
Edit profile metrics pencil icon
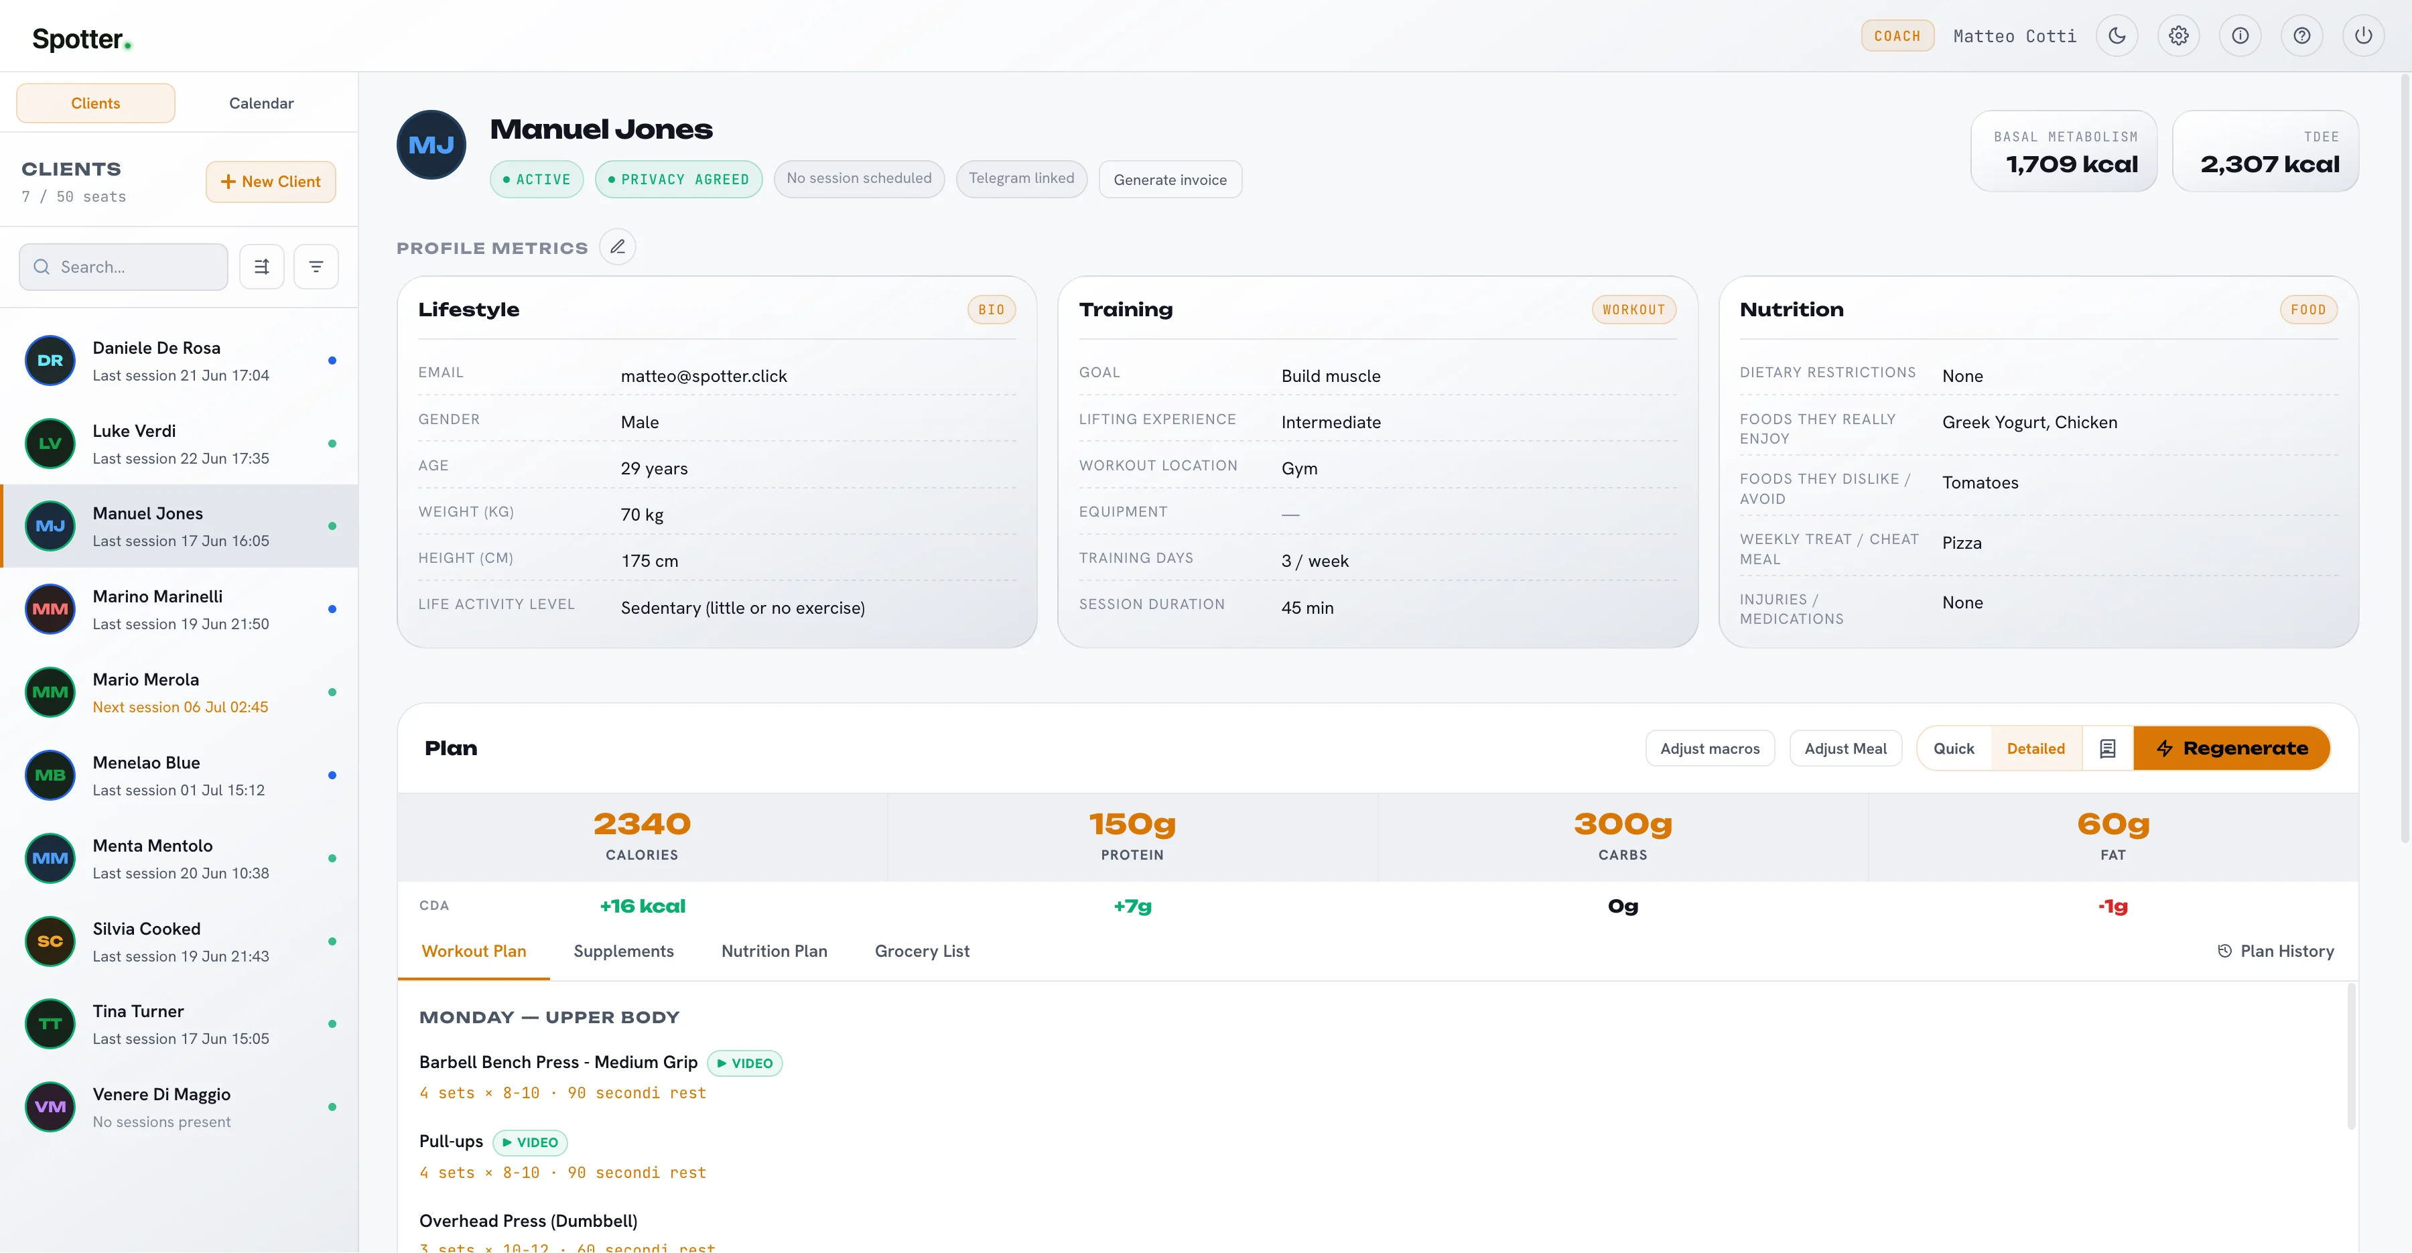click(x=618, y=247)
